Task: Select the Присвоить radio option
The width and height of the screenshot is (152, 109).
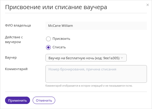Action: coord(48,39)
